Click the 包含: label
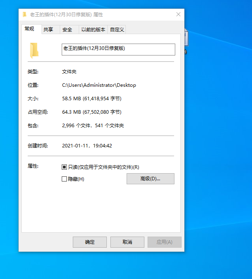252x279 pixels. (x=33, y=126)
